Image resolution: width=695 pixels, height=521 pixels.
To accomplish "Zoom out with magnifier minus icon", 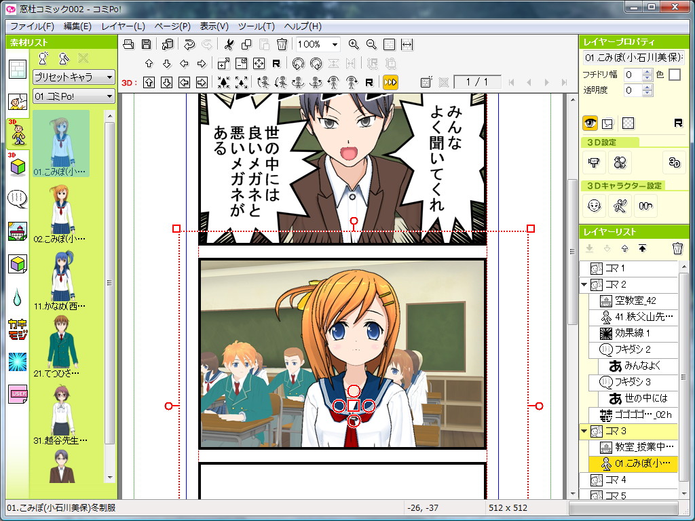I will coord(371,44).
